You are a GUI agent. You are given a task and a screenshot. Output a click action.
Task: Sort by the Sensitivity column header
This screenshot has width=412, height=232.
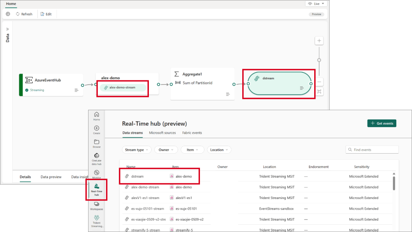click(362, 167)
